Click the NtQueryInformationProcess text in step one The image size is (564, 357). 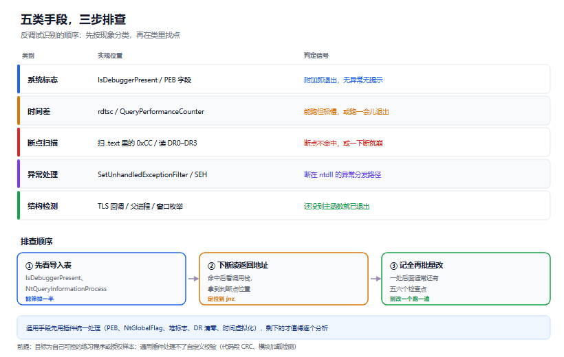pos(66,289)
